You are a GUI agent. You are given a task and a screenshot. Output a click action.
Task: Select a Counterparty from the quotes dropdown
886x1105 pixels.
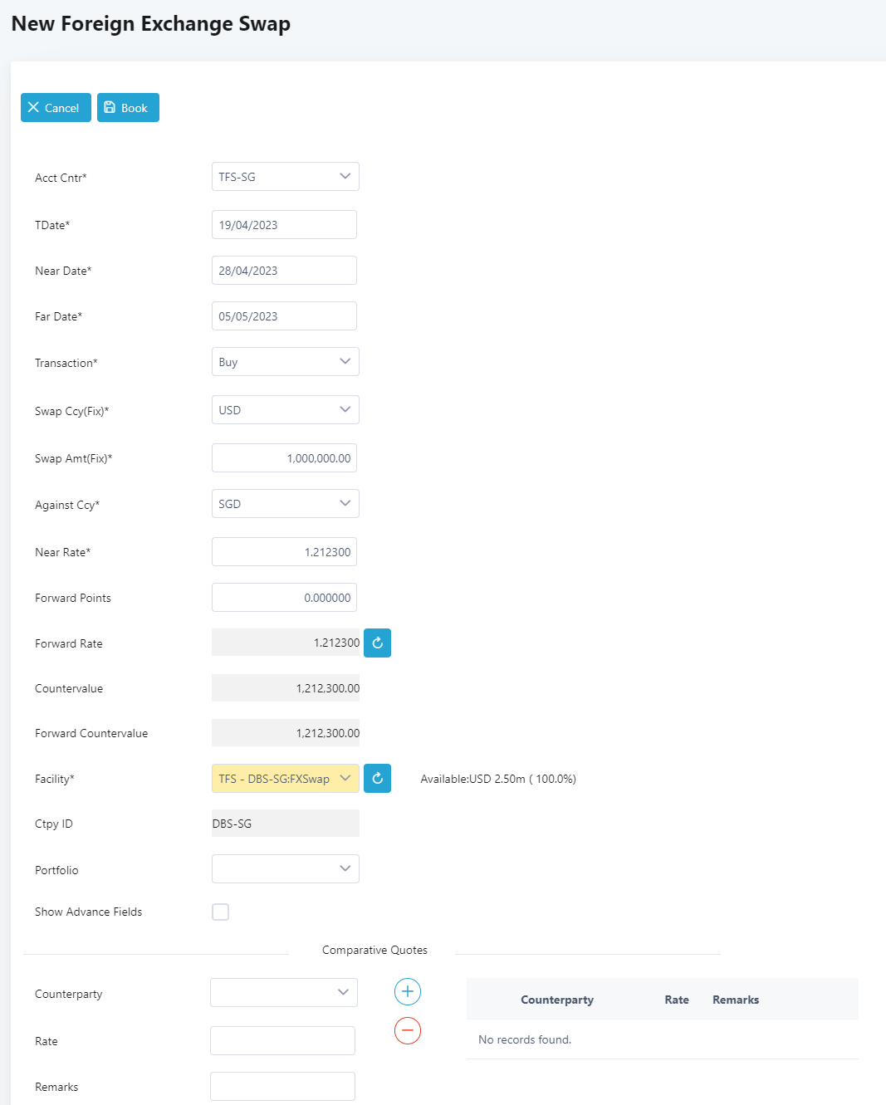283,993
